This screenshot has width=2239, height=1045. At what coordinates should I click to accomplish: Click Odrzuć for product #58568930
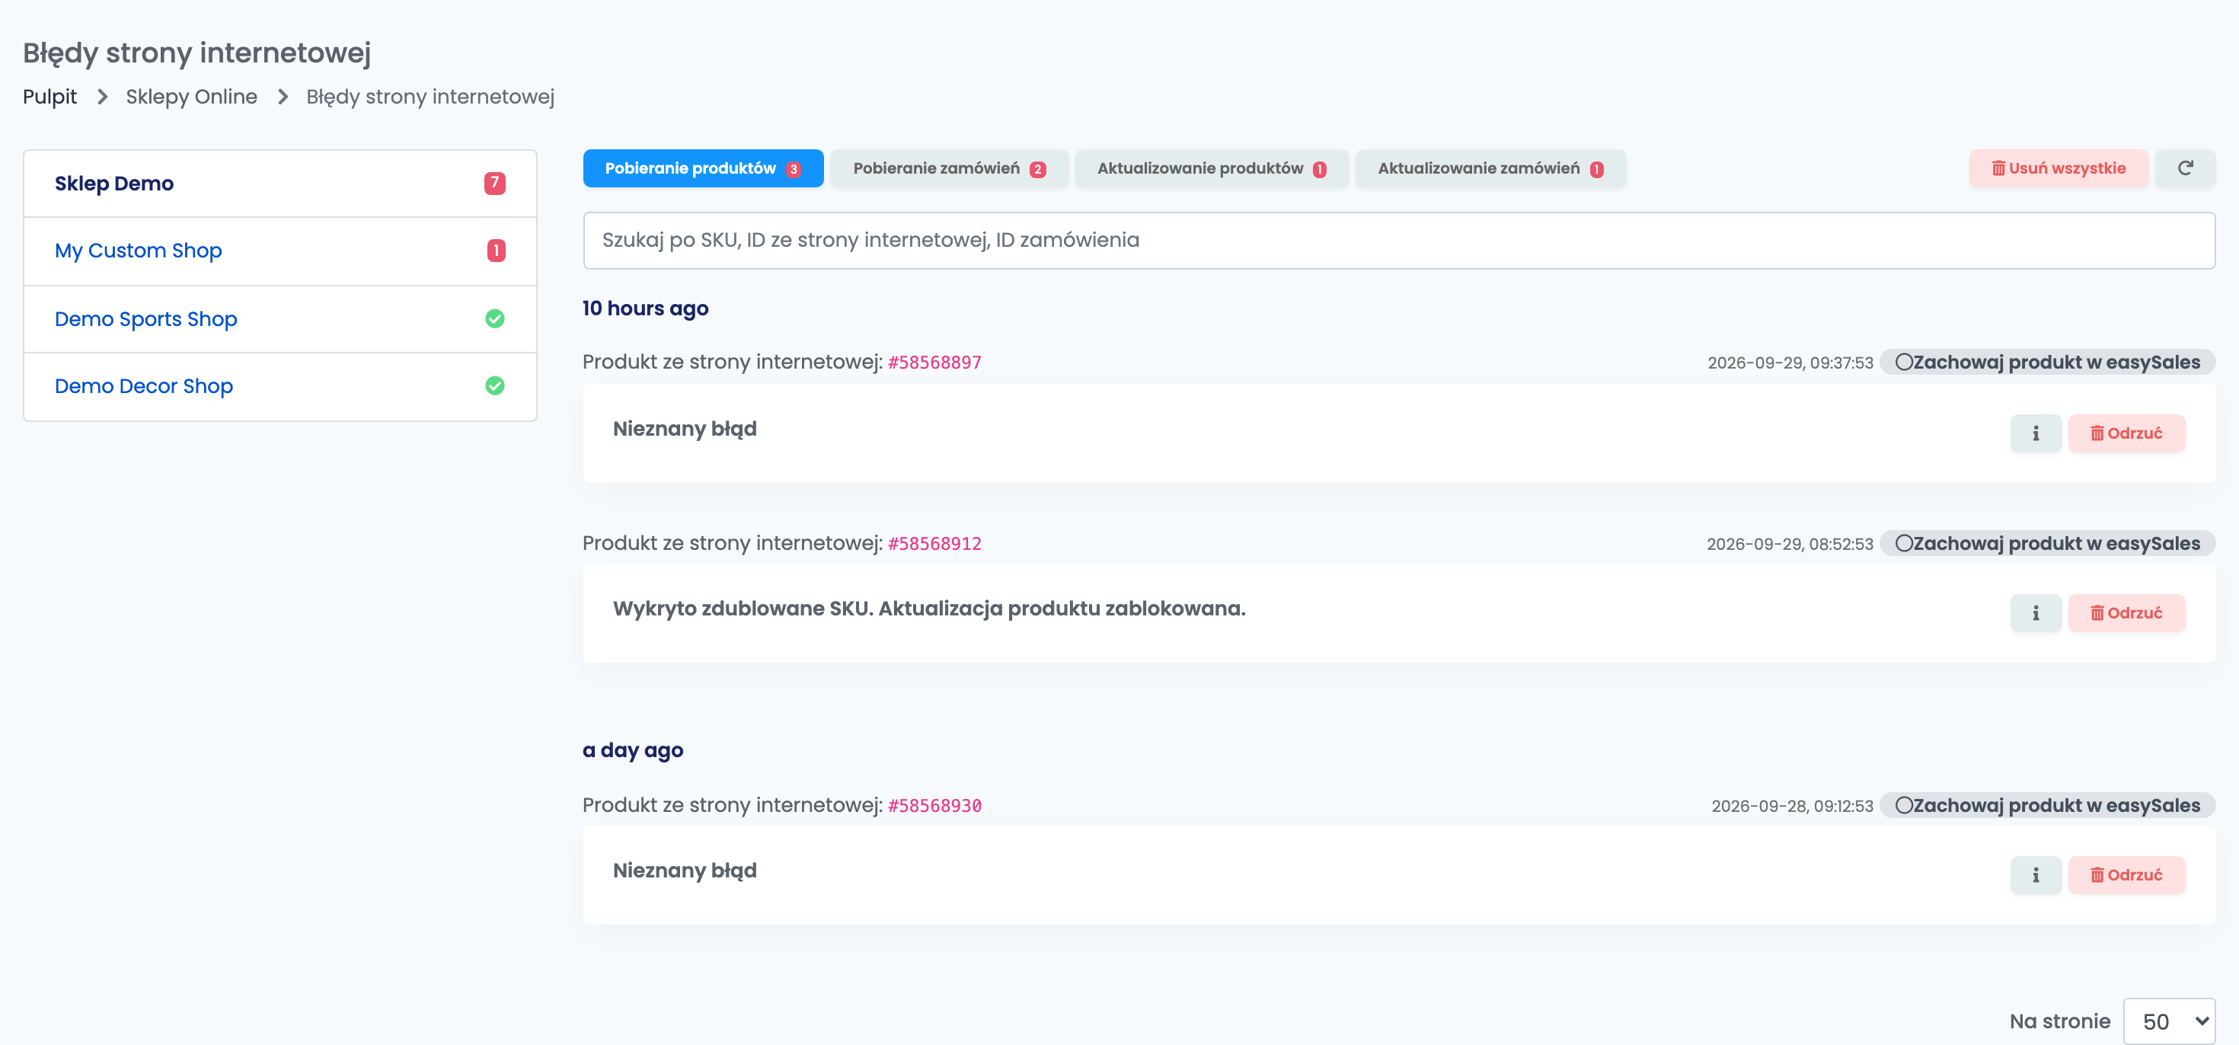click(x=2126, y=874)
